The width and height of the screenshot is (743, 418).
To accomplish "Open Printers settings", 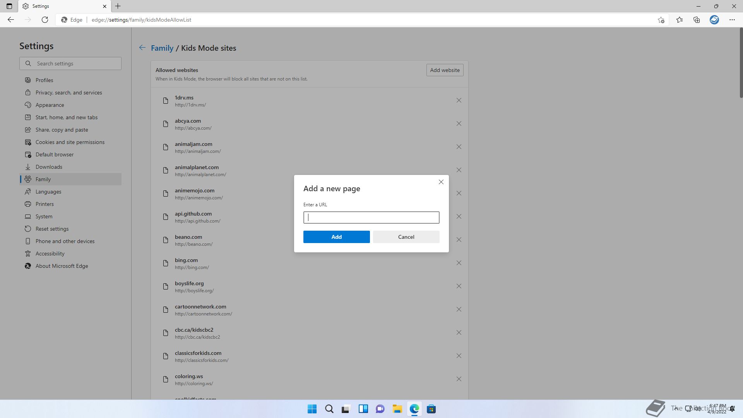I will [70, 204].
